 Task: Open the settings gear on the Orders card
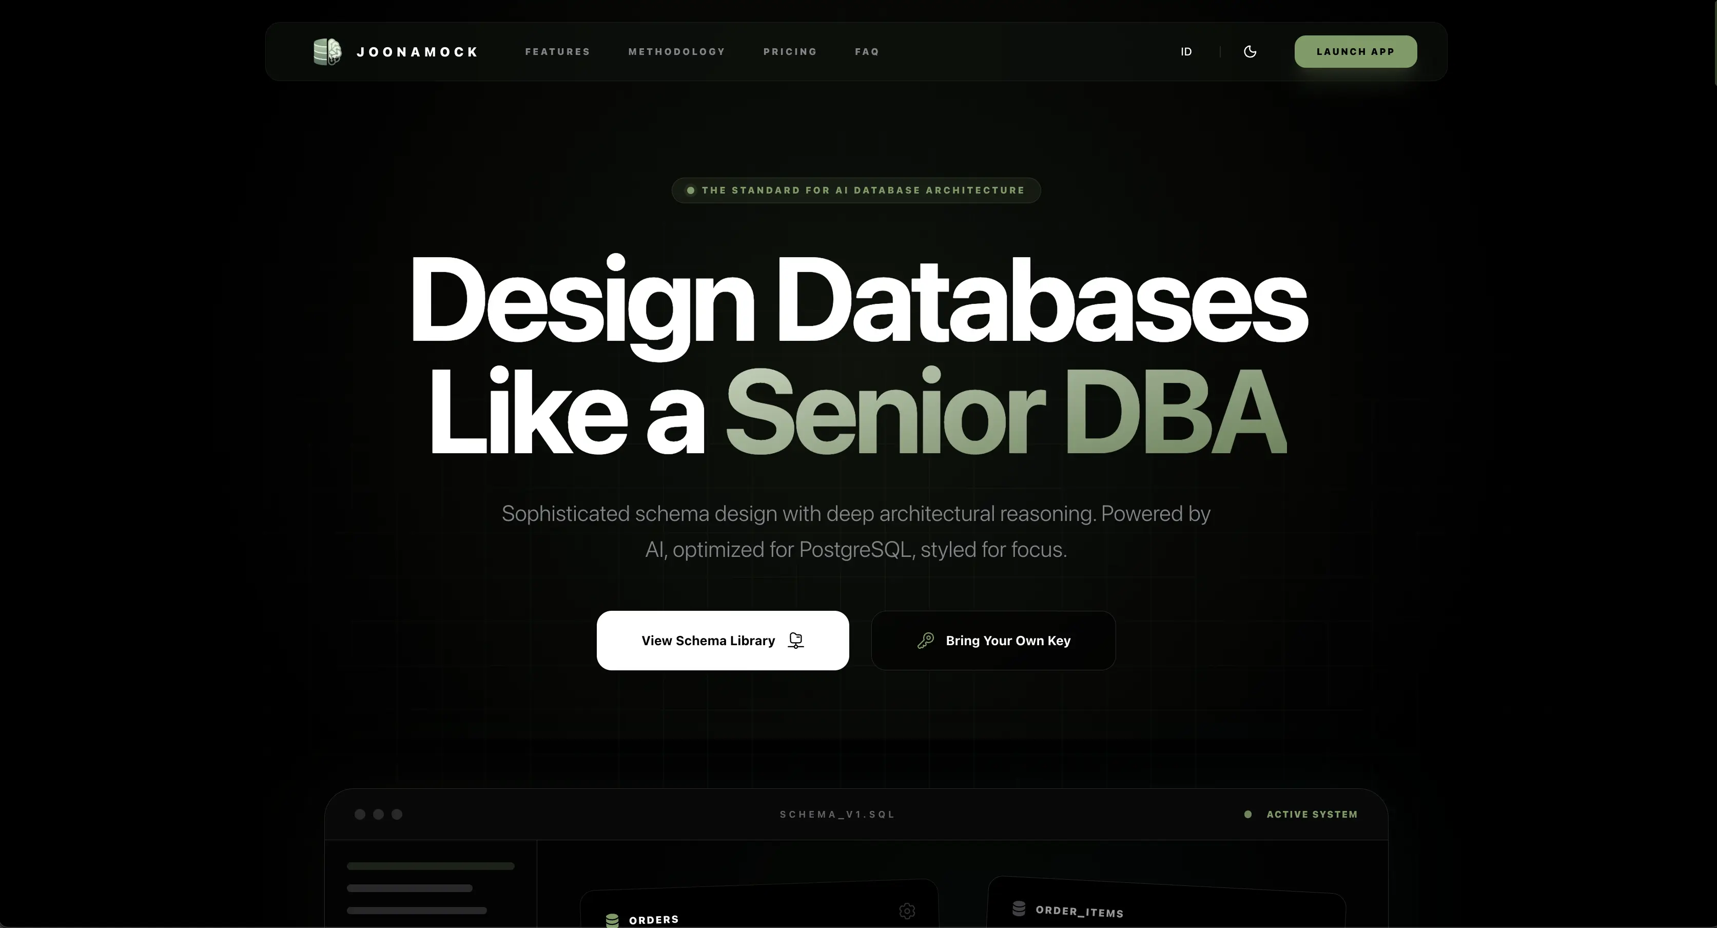[907, 910]
